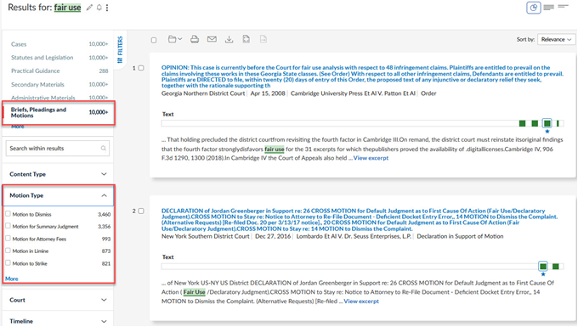
Task: Click View excerpt link in result 2
Action: pos(361,302)
